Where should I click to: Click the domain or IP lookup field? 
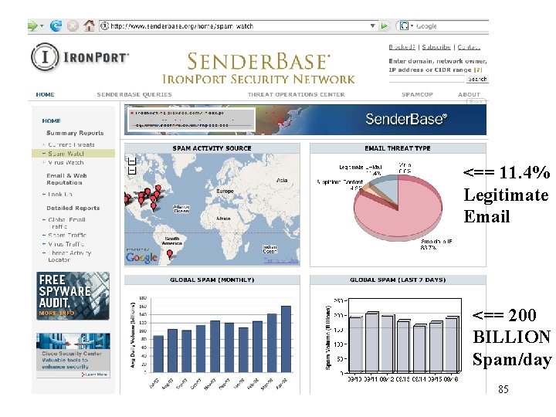[427, 79]
